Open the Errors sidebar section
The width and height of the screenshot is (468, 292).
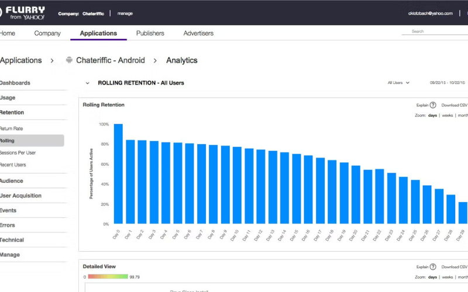[8, 225]
